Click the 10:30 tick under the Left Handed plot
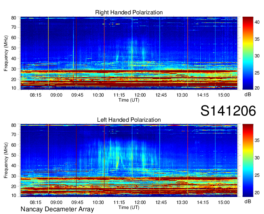 coord(98,202)
